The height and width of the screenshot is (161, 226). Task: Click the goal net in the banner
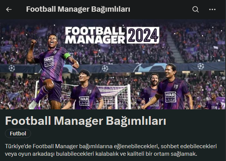[x=114, y=96]
